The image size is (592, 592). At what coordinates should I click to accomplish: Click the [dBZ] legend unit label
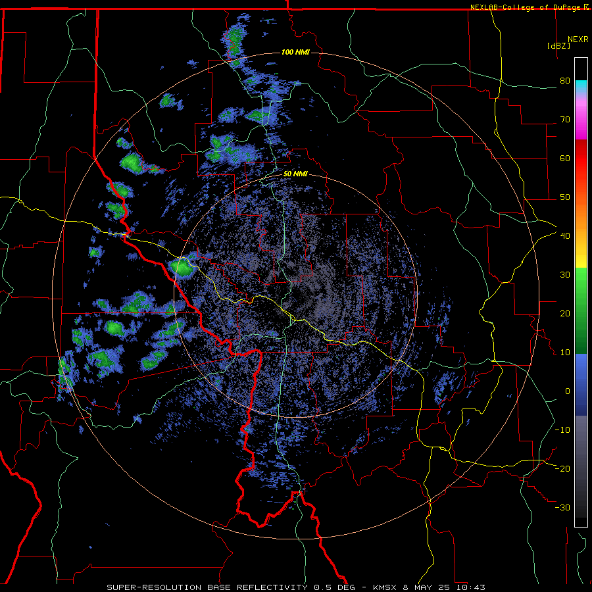(558, 46)
